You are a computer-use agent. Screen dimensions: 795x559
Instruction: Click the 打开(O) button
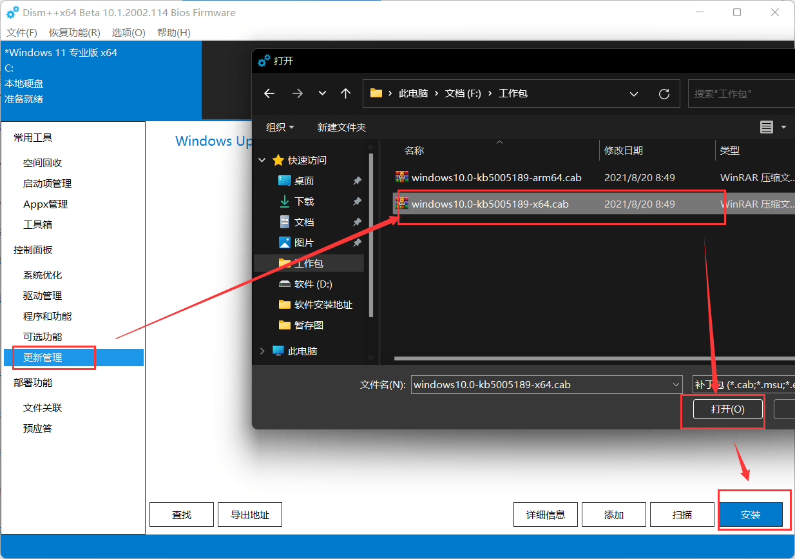click(x=728, y=409)
